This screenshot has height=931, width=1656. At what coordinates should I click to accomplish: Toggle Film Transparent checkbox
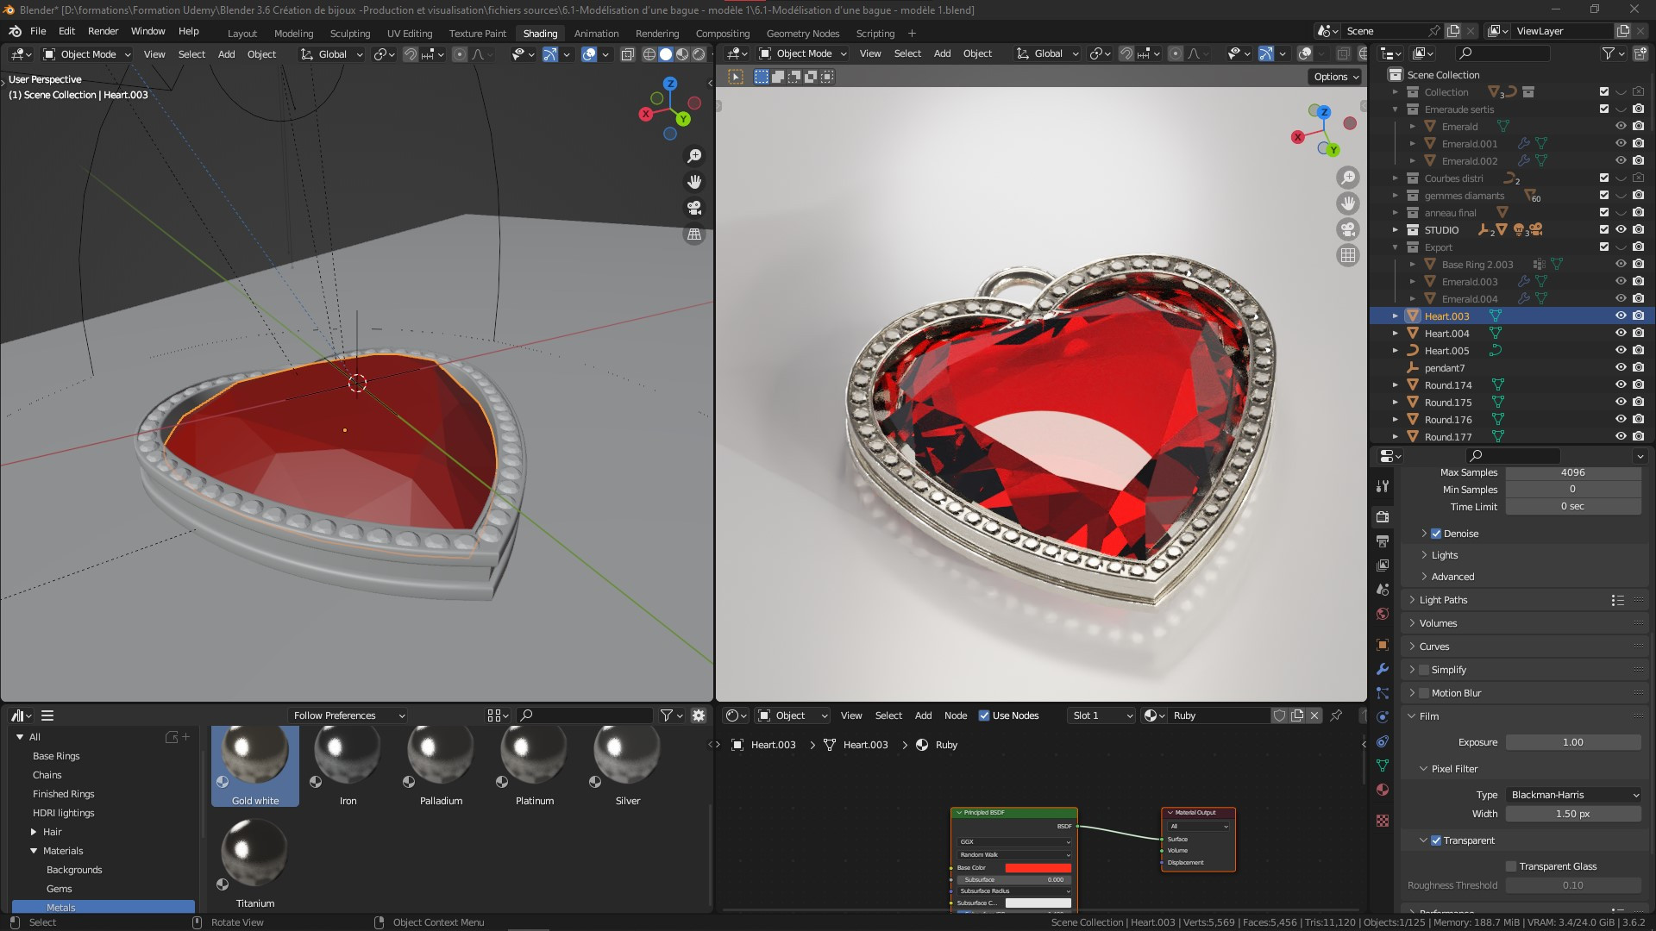coord(1436,840)
